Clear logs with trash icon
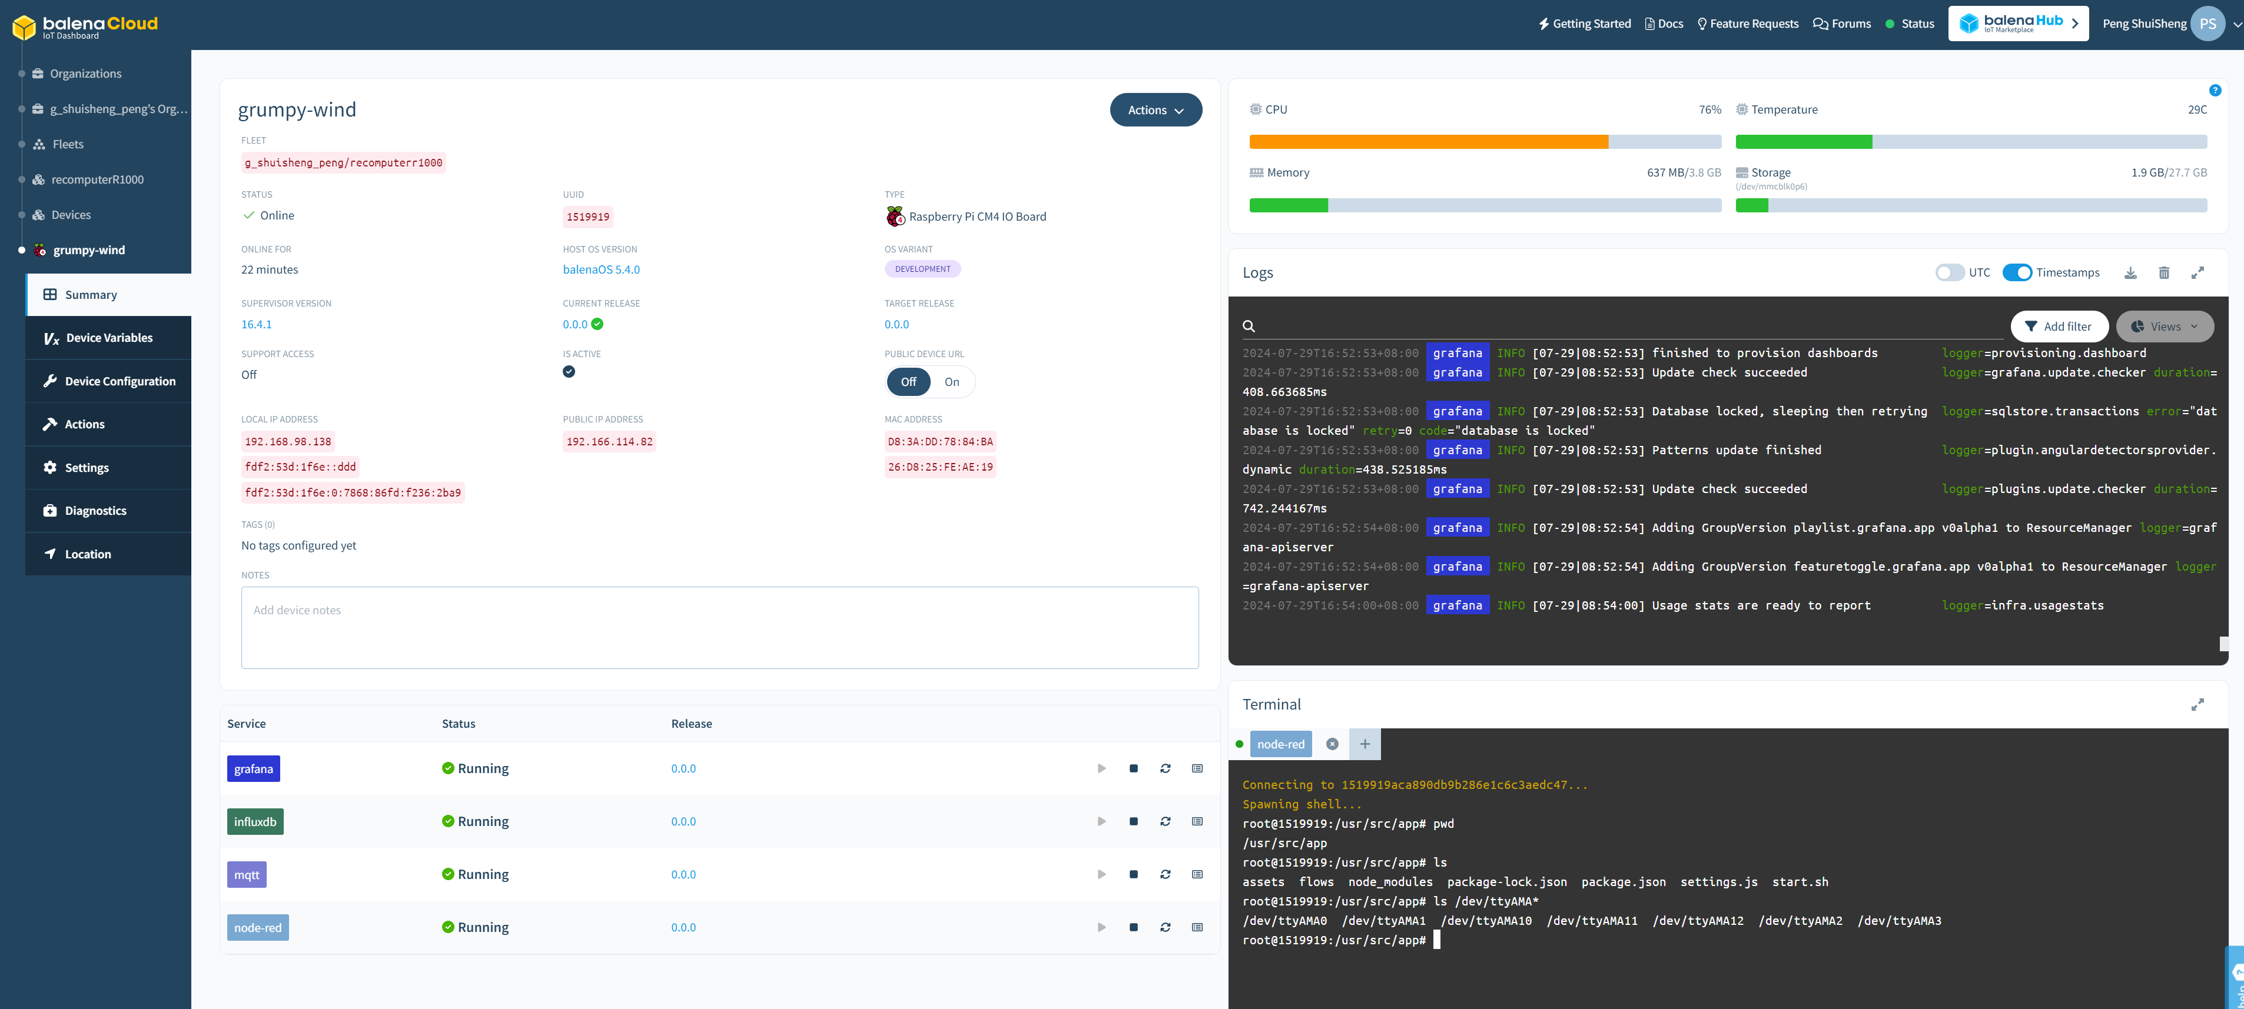This screenshot has height=1009, width=2244. tap(2164, 274)
